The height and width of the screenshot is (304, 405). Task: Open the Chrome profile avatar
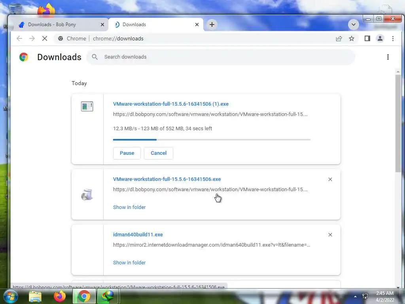380,38
